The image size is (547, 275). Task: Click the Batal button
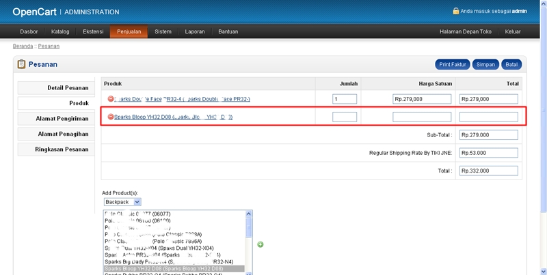click(x=511, y=64)
